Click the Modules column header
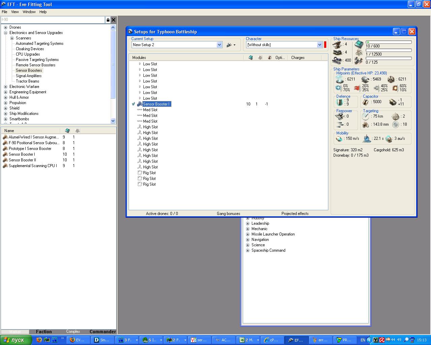Image resolution: width=431 pixels, height=345 pixels. [187, 58]
